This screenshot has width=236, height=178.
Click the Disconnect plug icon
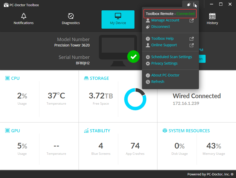click(x=148, y=27)
